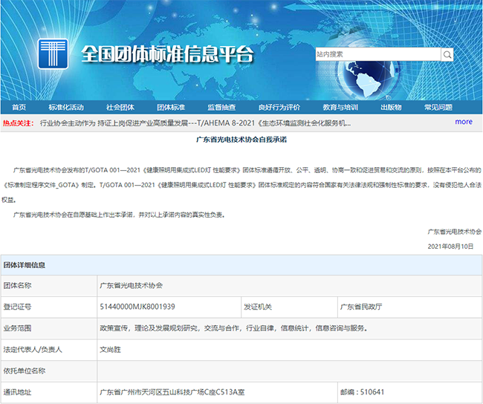This screenshot has width=483, height=404.
Task: Click the 全国团体标准信息平台 site title
Action: pyautogui.click(x=167, y=56)
